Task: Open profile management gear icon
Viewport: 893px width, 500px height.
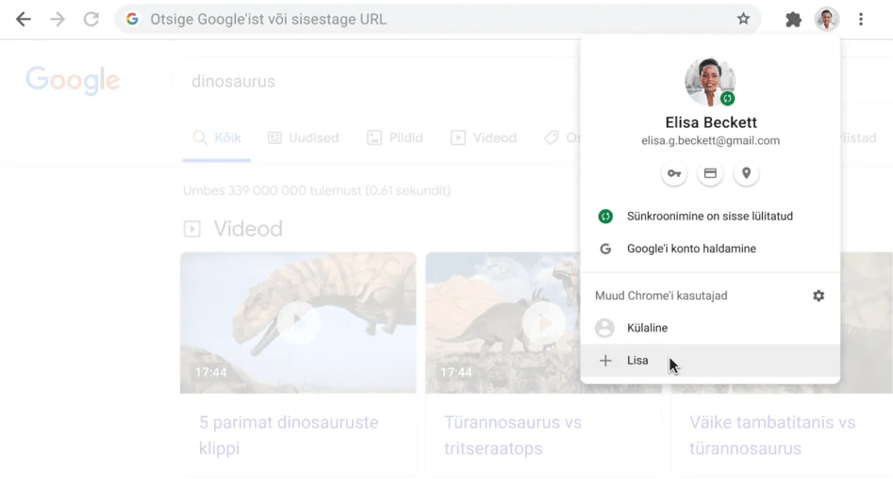Action: [819, 296]
